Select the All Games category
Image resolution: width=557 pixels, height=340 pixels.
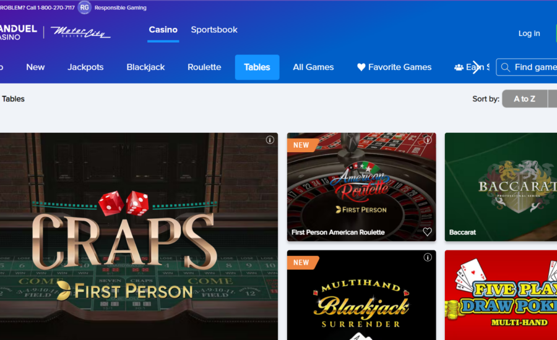[x=313, y=67]
